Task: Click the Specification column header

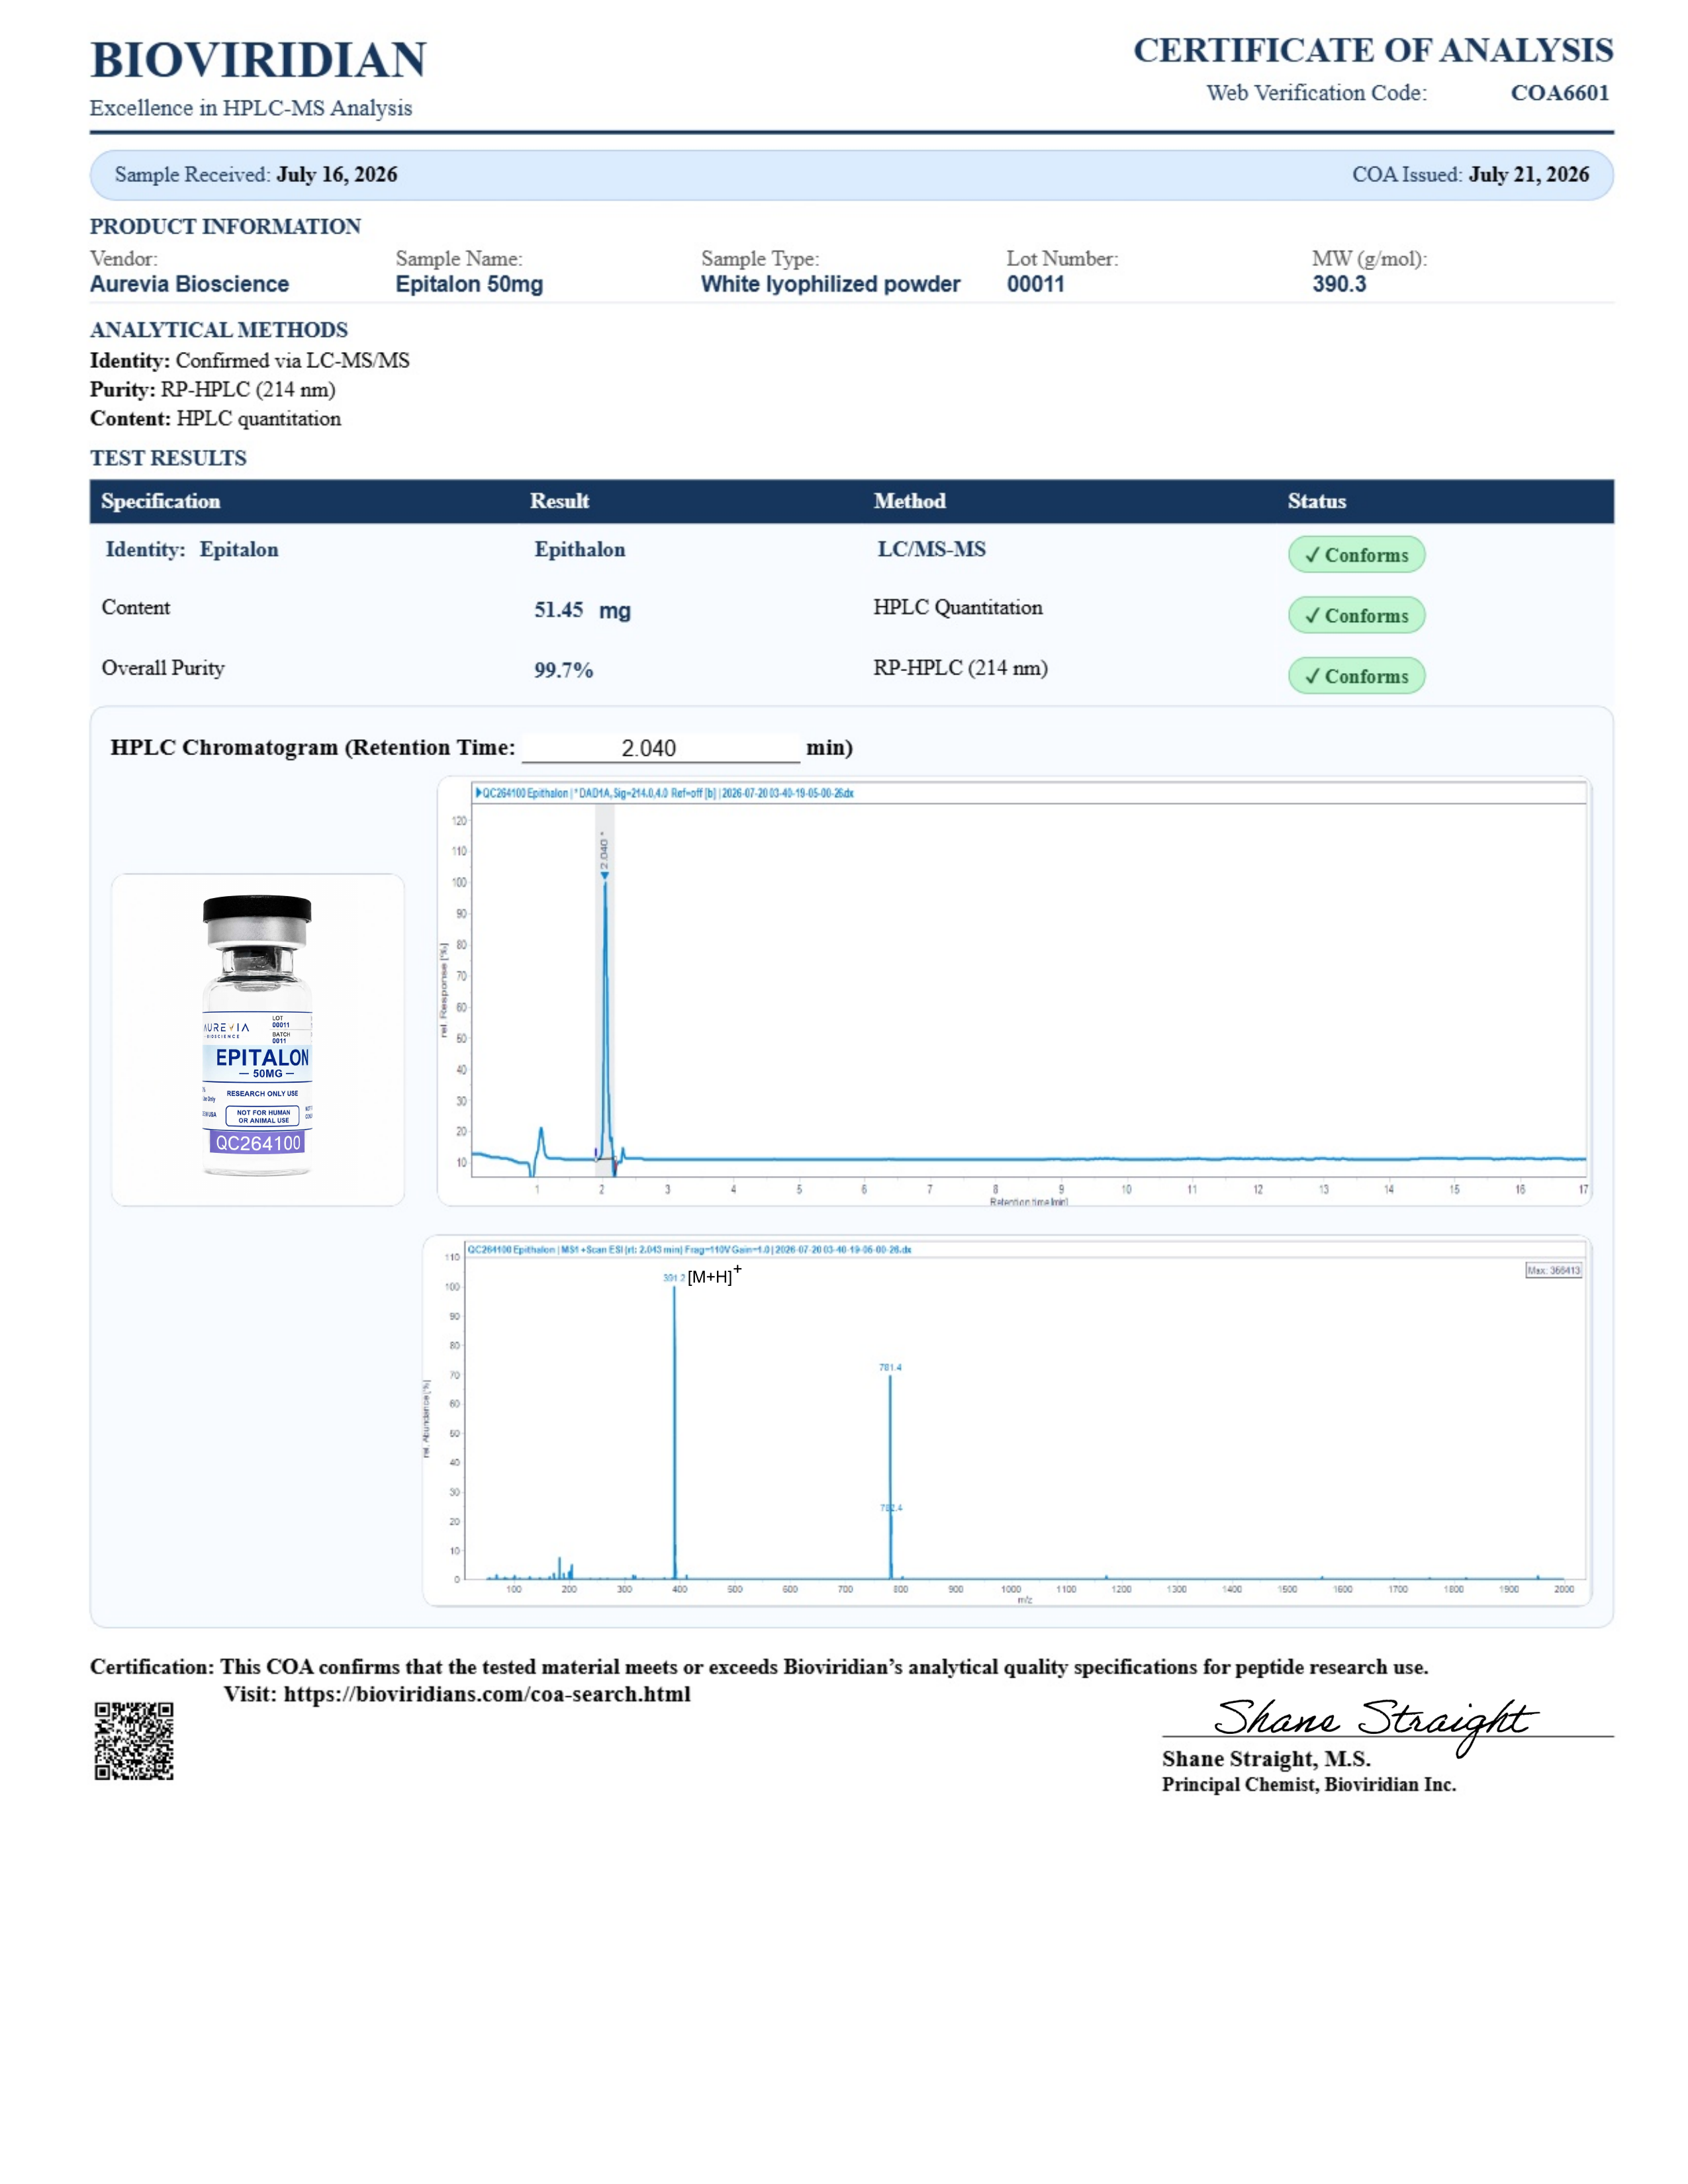Action: pos(160,501)
